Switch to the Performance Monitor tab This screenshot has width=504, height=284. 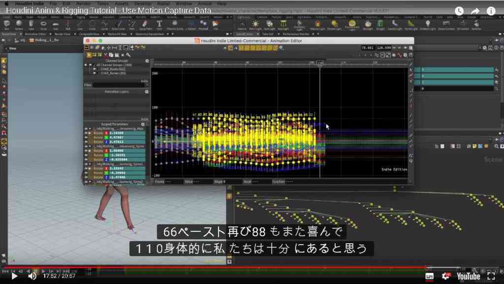296,34
